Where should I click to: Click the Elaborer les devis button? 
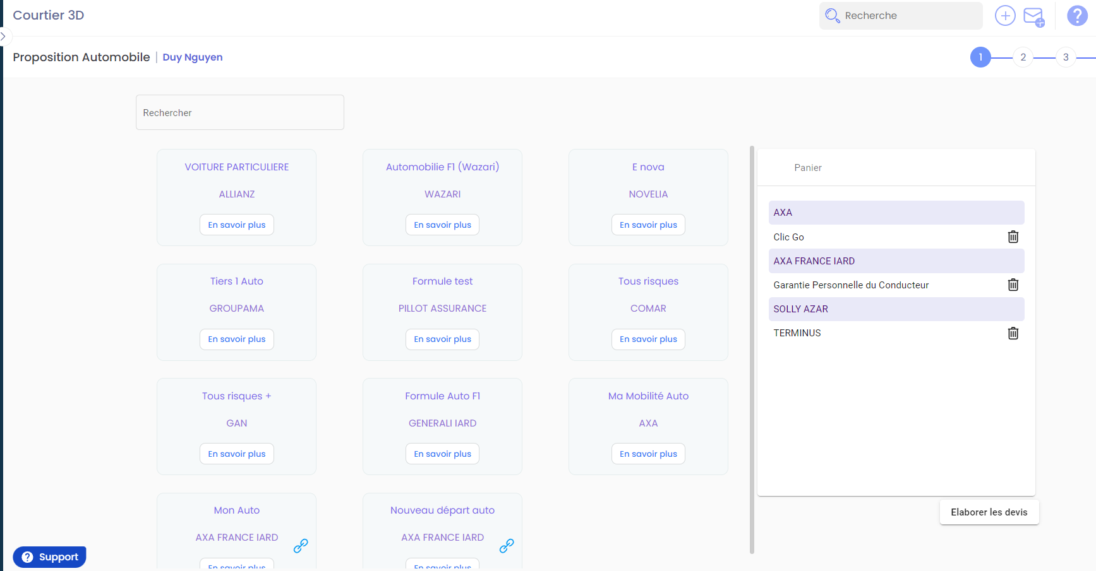[x=989, y=512]
